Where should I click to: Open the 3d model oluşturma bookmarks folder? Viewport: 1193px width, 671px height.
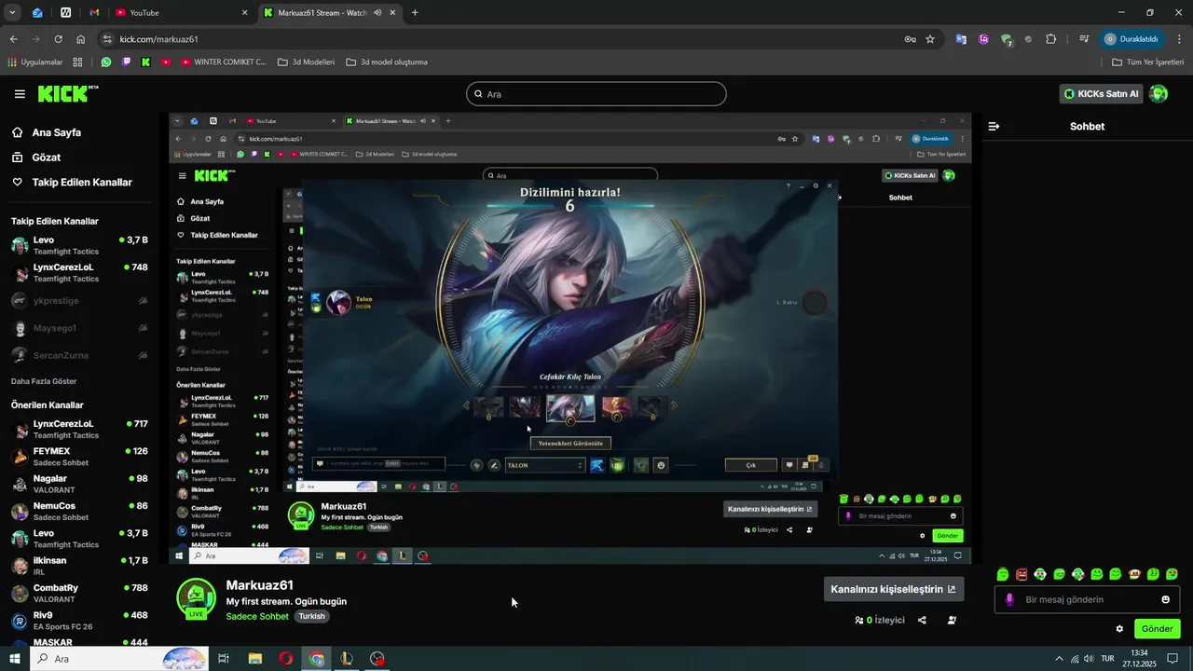(x=387, y=62)
